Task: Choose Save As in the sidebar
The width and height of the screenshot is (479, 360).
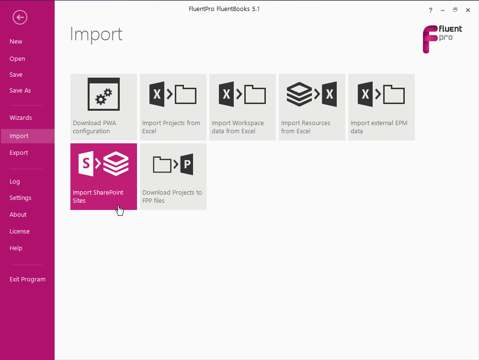Action: pos(20,91)
